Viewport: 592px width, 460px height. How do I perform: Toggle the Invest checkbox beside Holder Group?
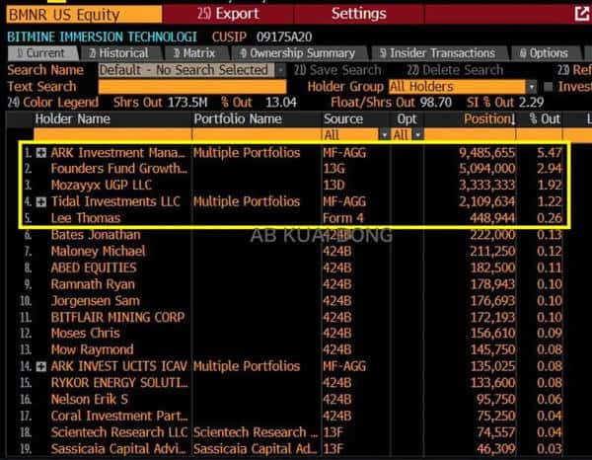(549, 87)
